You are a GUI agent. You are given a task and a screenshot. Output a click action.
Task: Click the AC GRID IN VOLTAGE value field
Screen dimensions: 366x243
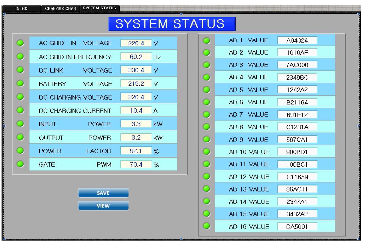click(x=136, y=43)
